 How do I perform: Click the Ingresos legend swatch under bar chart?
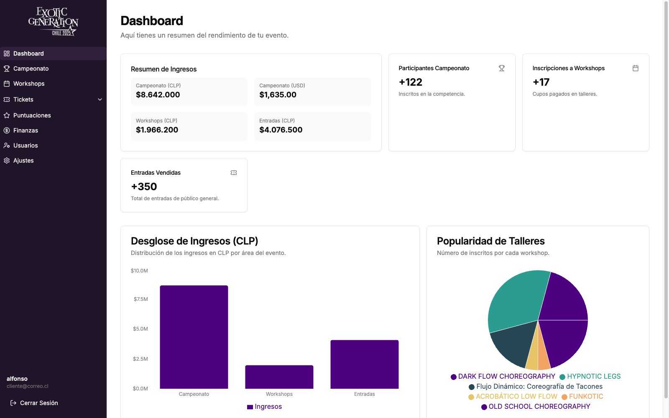point(250,407)
